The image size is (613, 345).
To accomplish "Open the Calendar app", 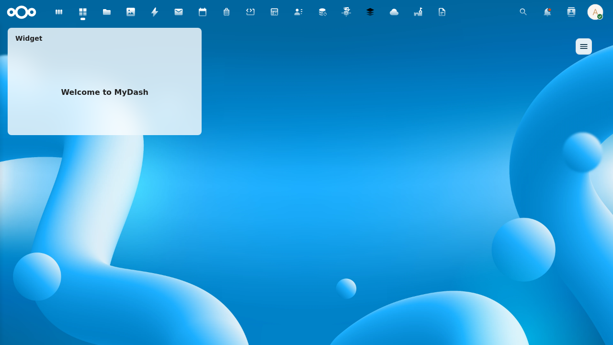I will (203, 12).
